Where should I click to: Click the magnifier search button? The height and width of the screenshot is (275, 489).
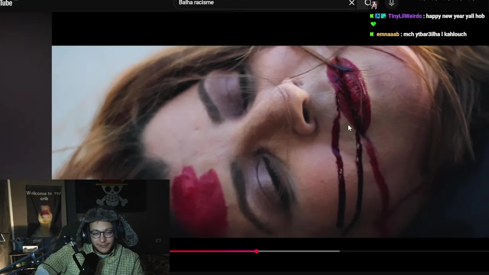[368, 3]
